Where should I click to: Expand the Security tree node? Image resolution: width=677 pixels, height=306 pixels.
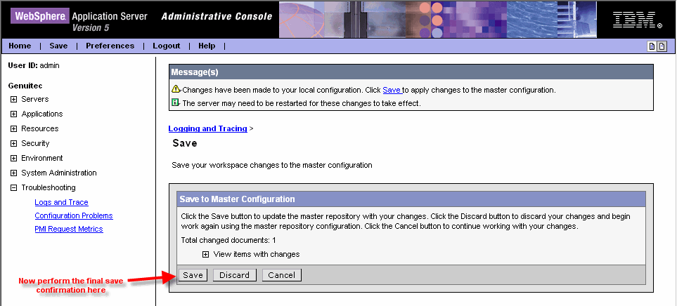pyautogui.click(x=14, y=143)
